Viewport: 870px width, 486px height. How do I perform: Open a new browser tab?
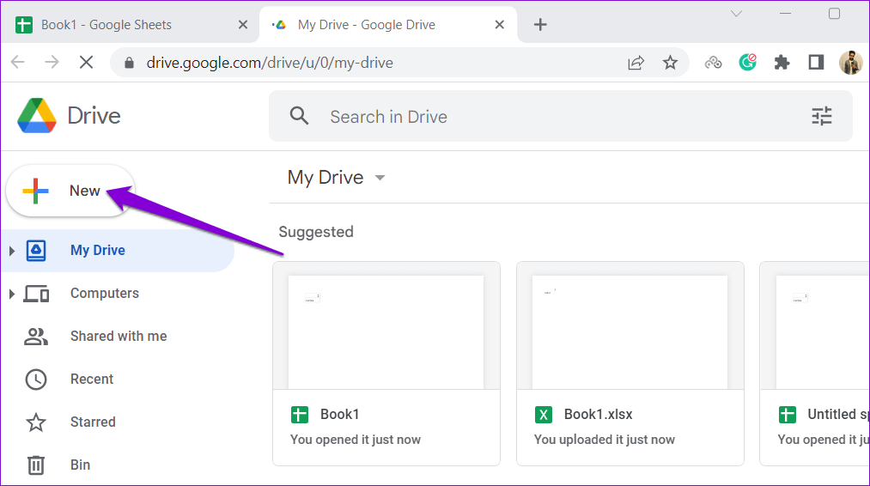[x=540, y=25]
